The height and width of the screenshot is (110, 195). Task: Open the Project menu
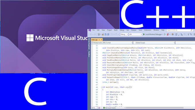click(x=110, y=30)
